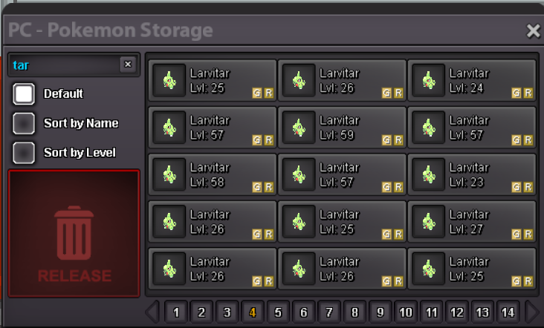
Task: Jump to storage page 10
Action: (406, 312)
